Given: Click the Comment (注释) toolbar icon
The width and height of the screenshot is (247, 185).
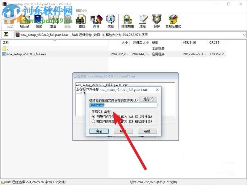Looking at the screenshot, I should tap(142, 21).
